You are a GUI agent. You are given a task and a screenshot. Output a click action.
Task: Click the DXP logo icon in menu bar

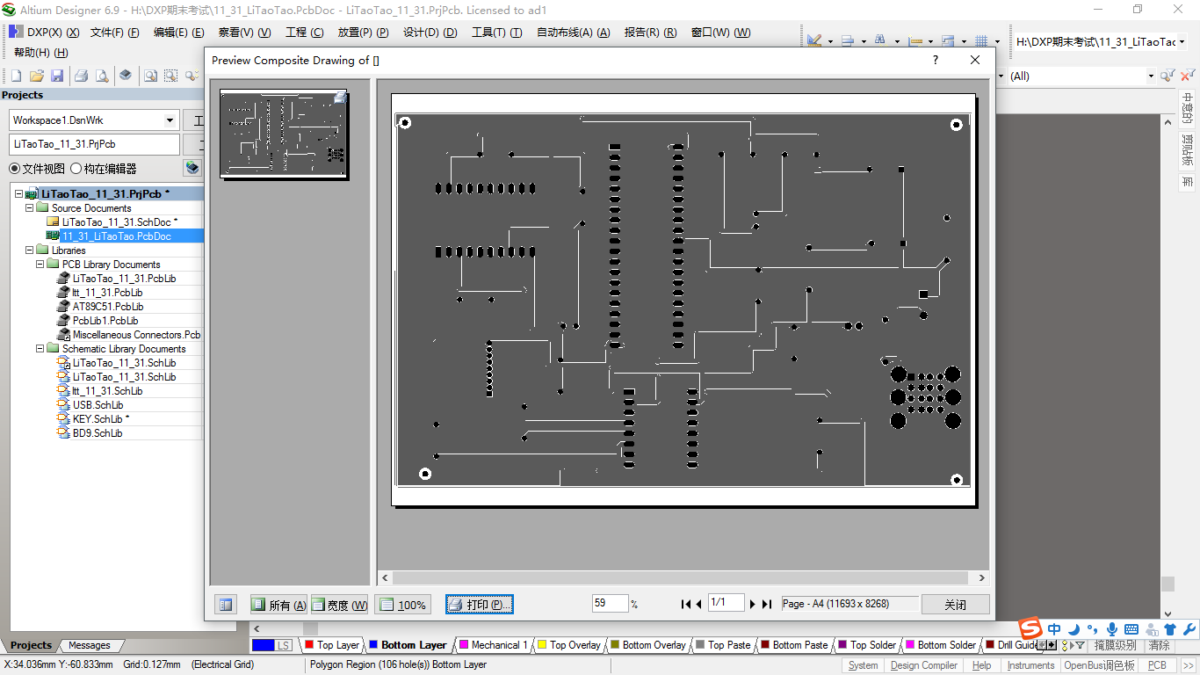16,33
